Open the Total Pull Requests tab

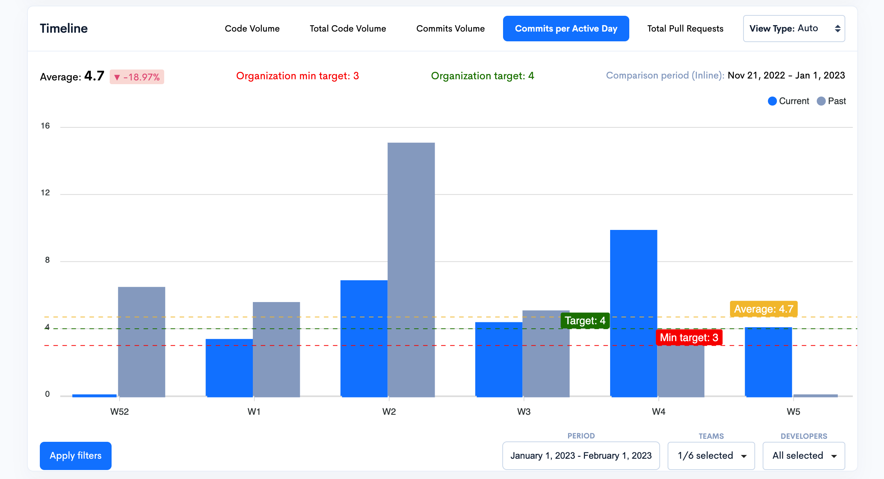685,29
